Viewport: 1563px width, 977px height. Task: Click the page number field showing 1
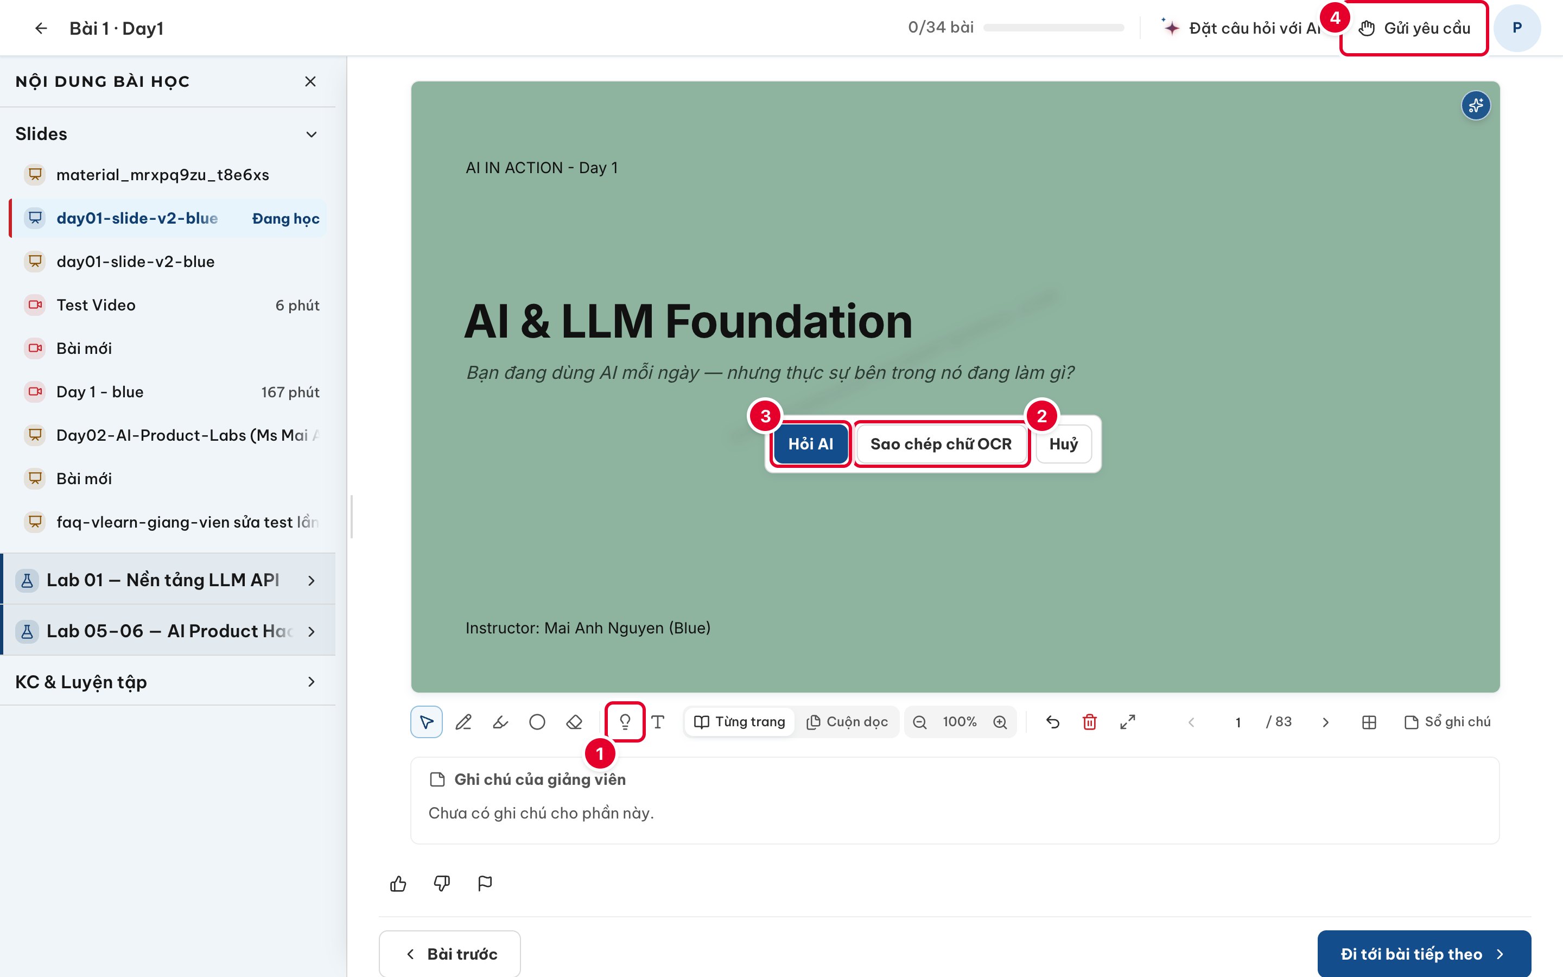coord(1237,722)
